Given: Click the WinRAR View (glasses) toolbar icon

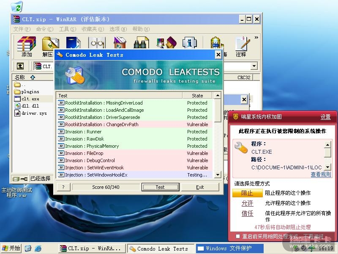Looking at the screenshot, I should click(x=97, y=43).
